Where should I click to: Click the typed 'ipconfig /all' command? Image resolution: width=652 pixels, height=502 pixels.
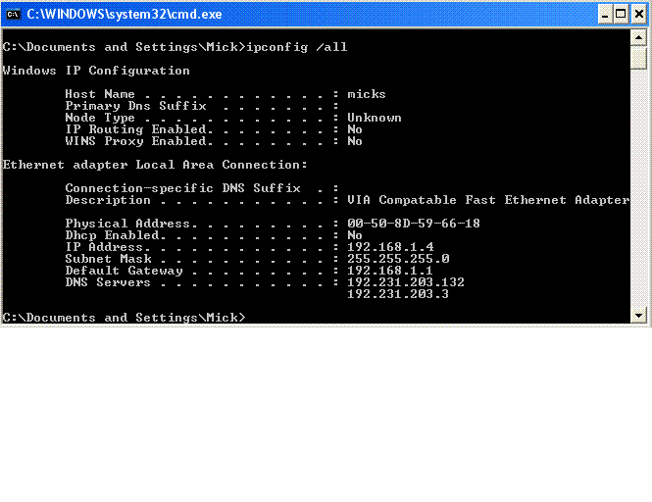(x=297, y=47)
